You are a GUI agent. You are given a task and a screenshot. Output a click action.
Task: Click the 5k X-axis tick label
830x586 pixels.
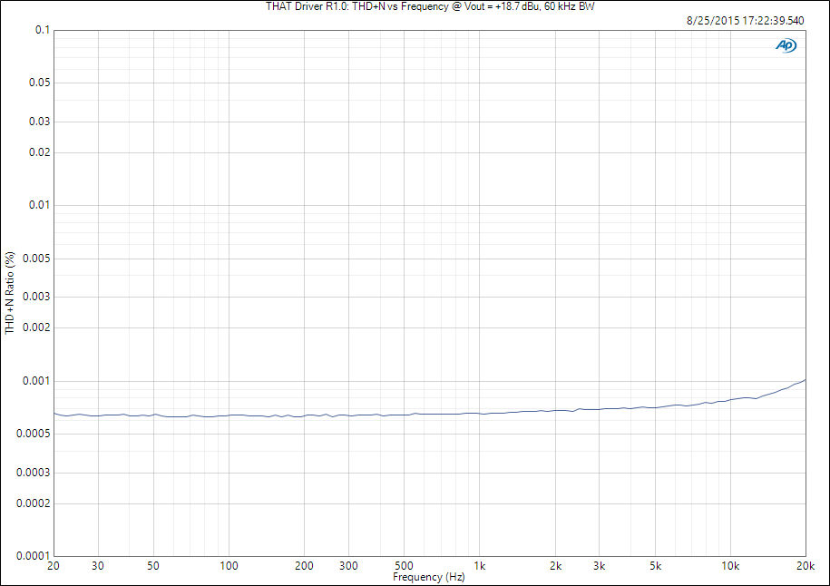[655, 566]
